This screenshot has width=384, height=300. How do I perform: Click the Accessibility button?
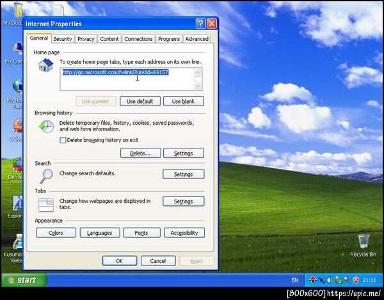click(x=184, y=233)
